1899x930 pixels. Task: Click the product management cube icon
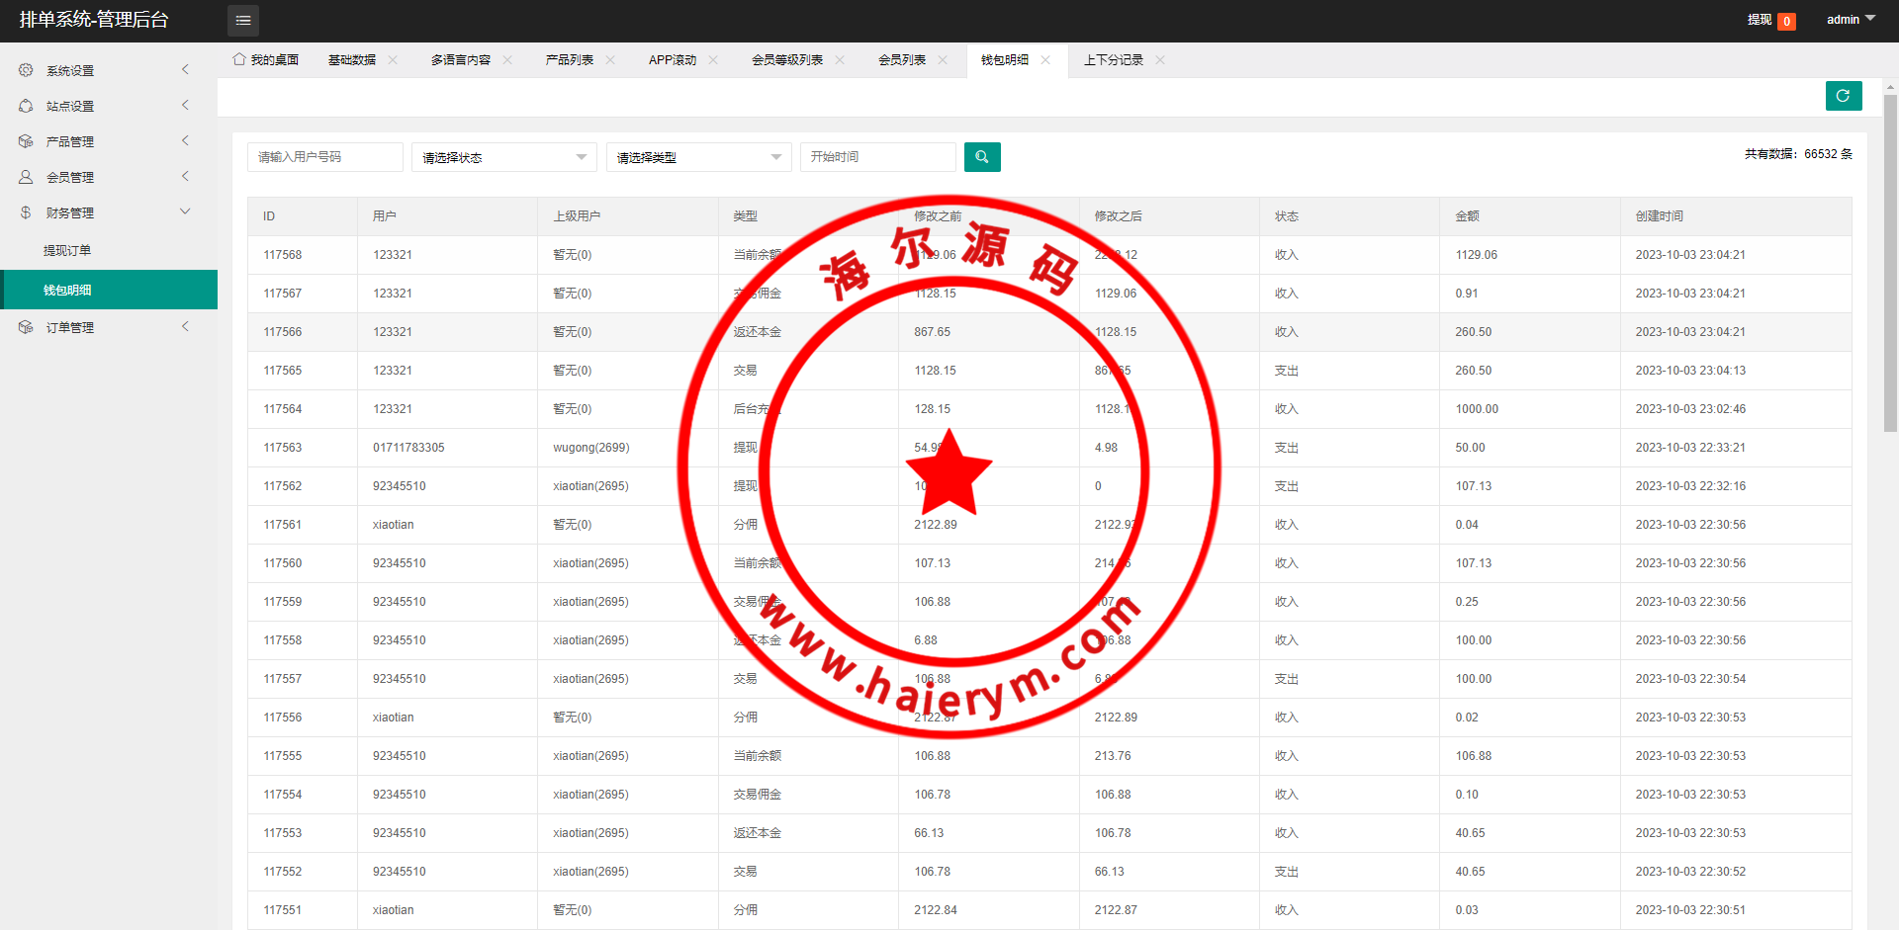[26, 141]
